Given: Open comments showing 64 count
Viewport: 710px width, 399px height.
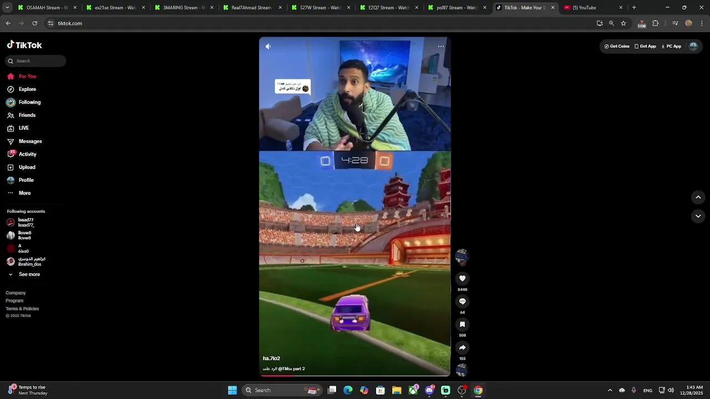Looking at the screenshot, I should click(462, 301).
